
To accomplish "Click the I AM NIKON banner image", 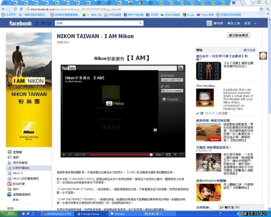I will tap(29, 90).
